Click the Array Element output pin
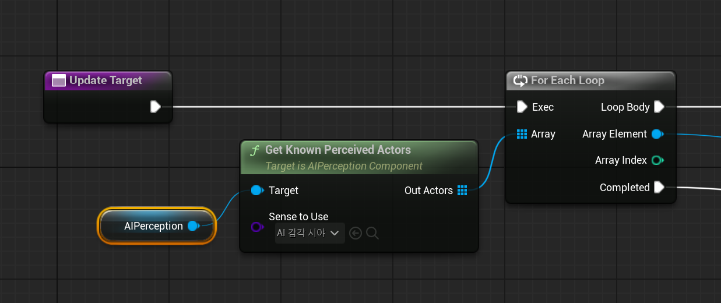The height and width of the screenshot is (303, 721). (657, 134)
